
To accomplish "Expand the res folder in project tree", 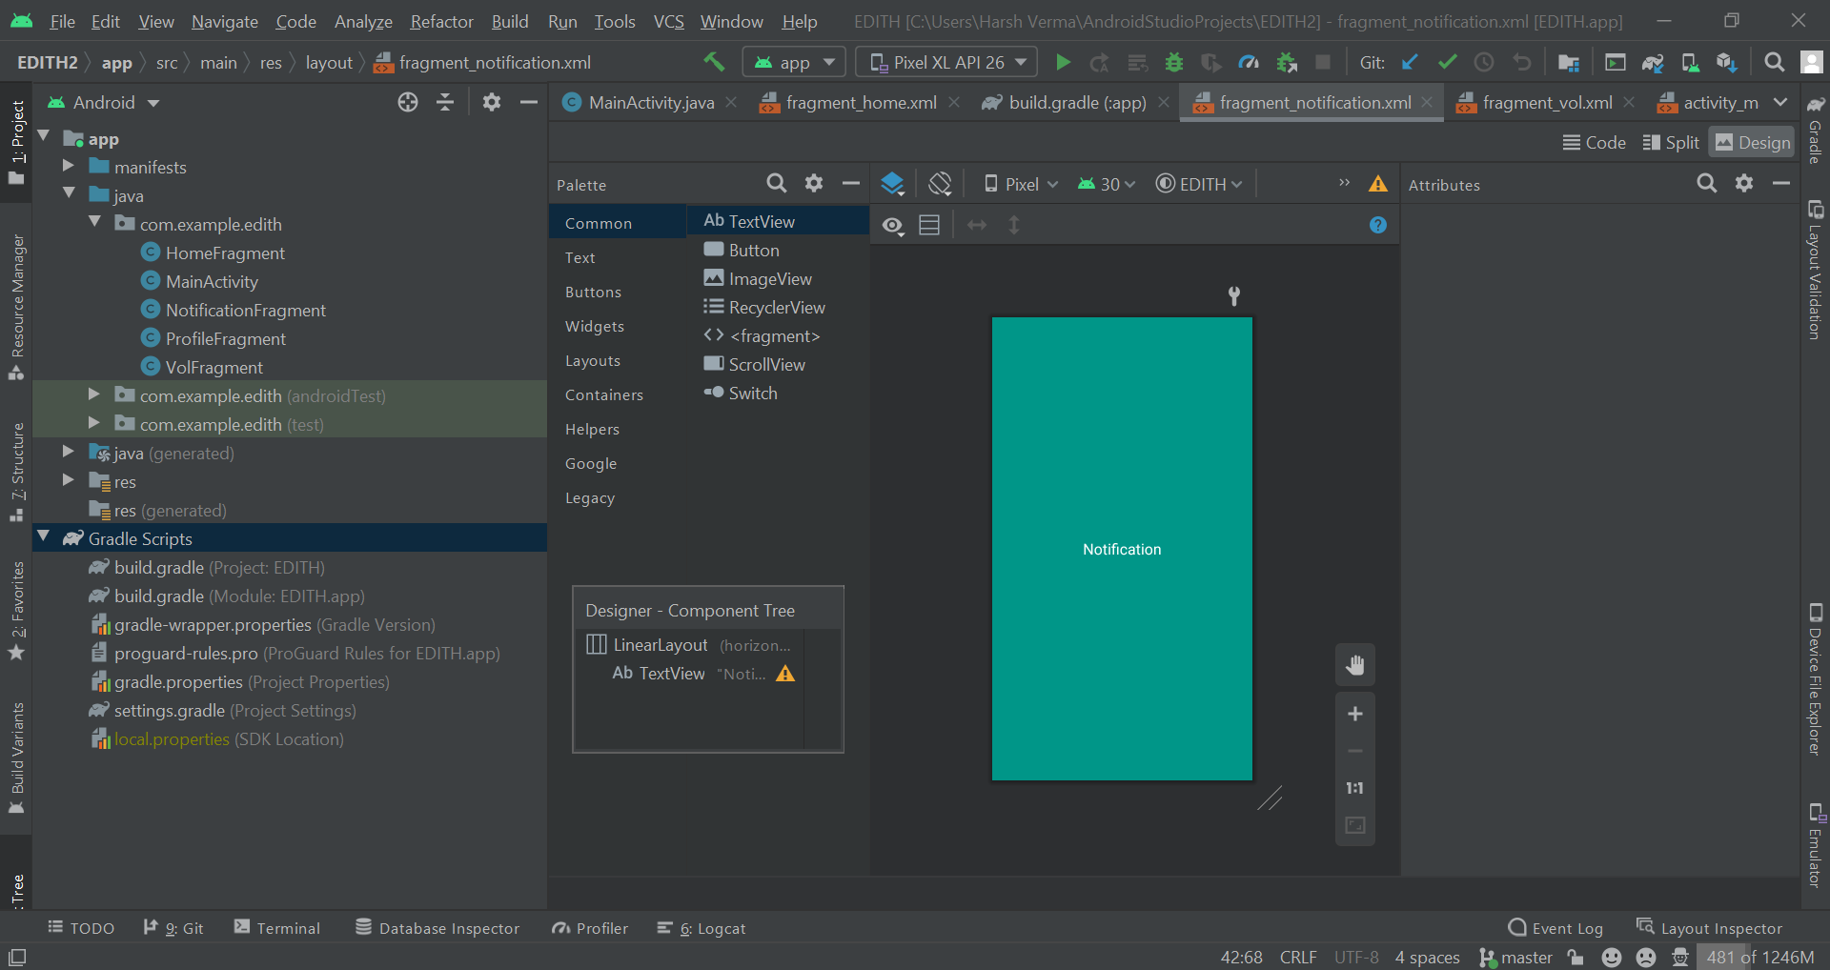I will (69, 481).
